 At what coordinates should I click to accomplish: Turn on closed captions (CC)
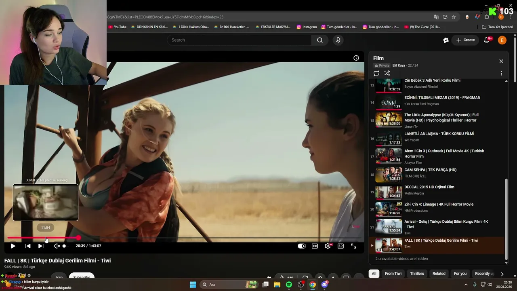click(x=315, y=246)
